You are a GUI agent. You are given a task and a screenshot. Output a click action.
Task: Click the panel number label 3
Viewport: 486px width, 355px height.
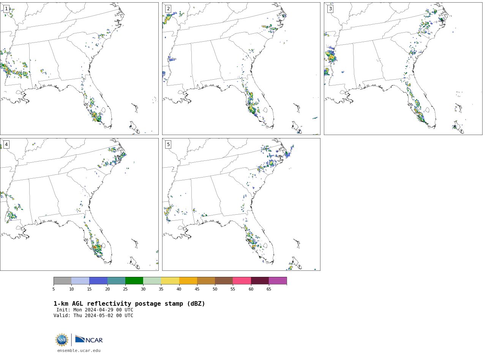tap(330, 9)
